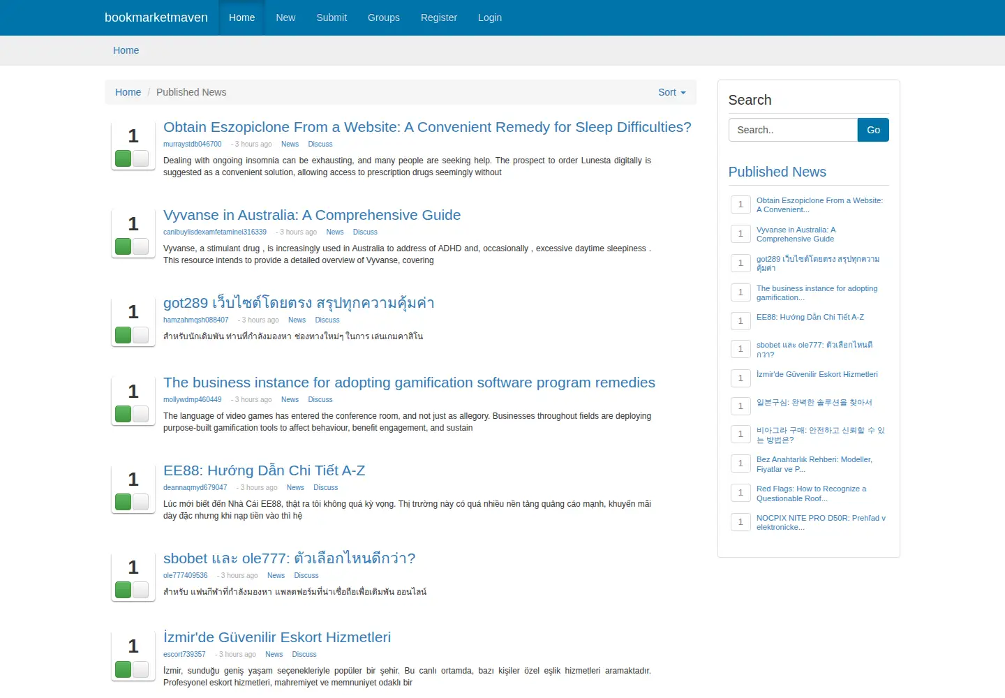Click the Go search button
1005x698 pixels.
coord(873,130)
